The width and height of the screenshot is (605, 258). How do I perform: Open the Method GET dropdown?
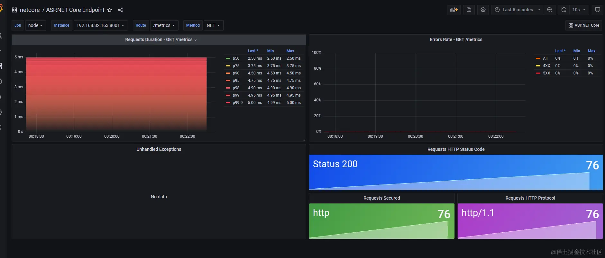tap(213, 25)
